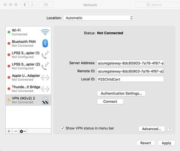
Task: Click phone icon for LPSS adapter (2)
Action: tap(45, 66)
